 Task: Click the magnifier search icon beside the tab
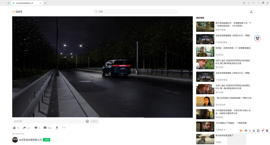[45, 3]
